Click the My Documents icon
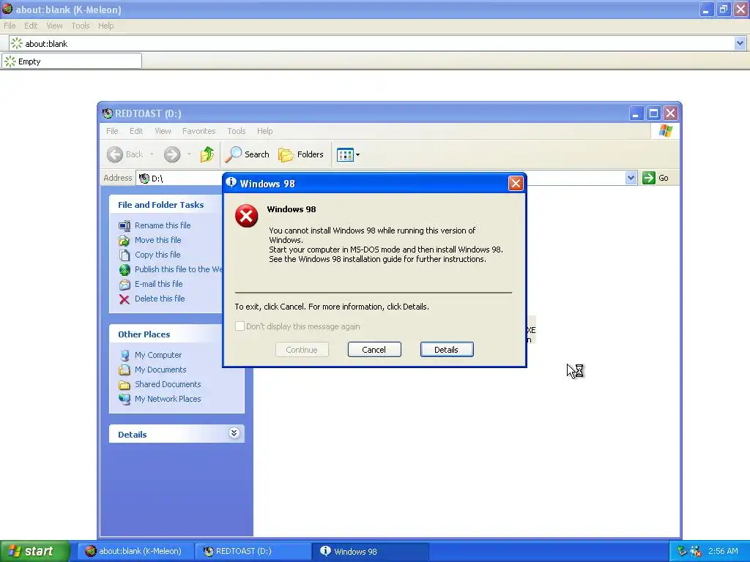This screenshot has height=562, width=750. click(125, 370)
